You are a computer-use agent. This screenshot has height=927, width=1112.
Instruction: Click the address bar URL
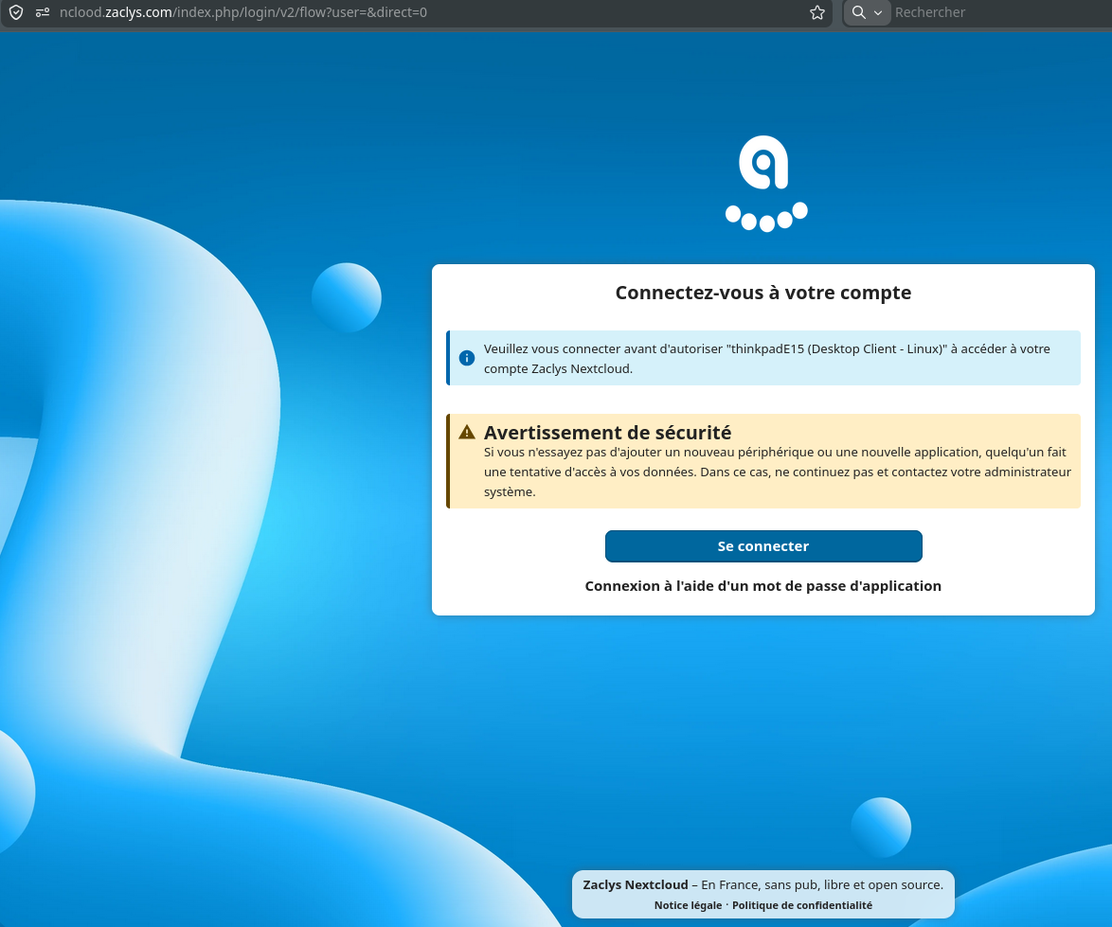pos(243,12)
